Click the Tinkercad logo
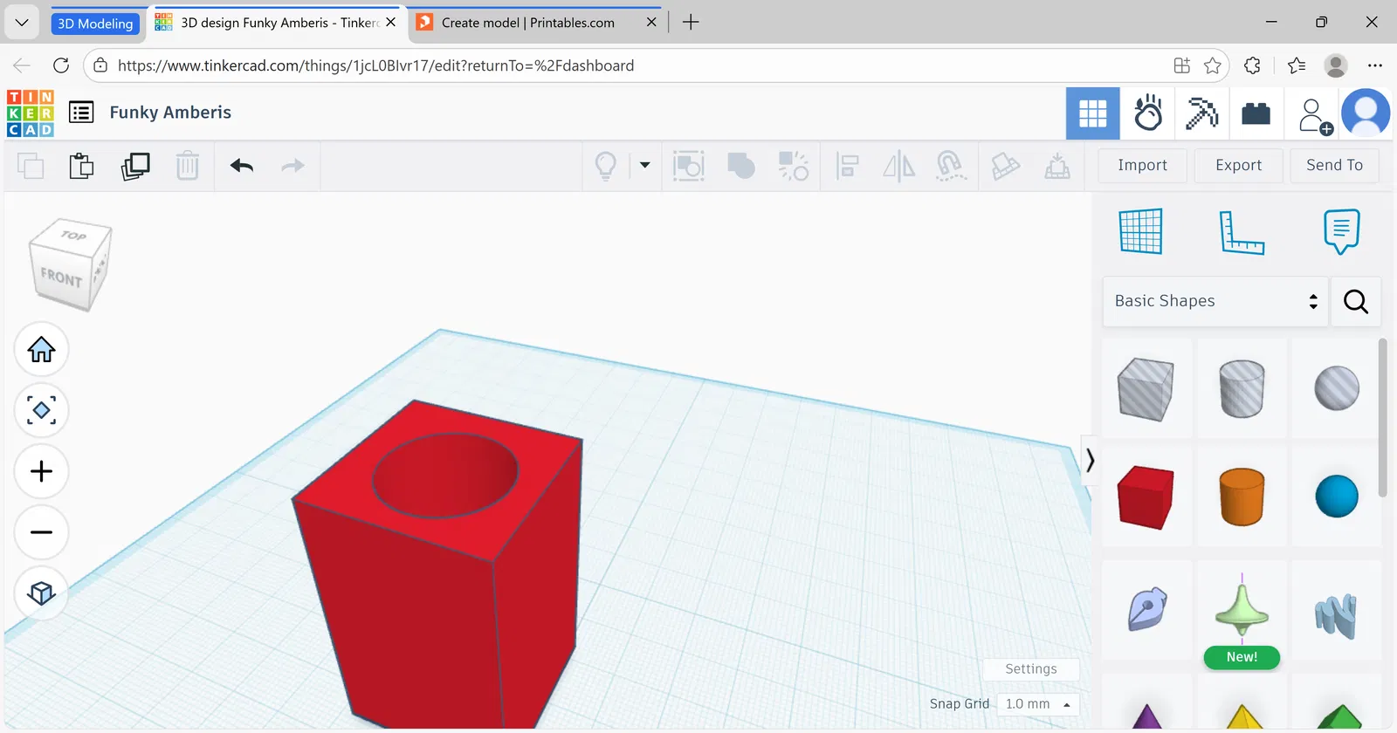The height and width of the screenshot is (733, 1397). click(x=31, y=113)
